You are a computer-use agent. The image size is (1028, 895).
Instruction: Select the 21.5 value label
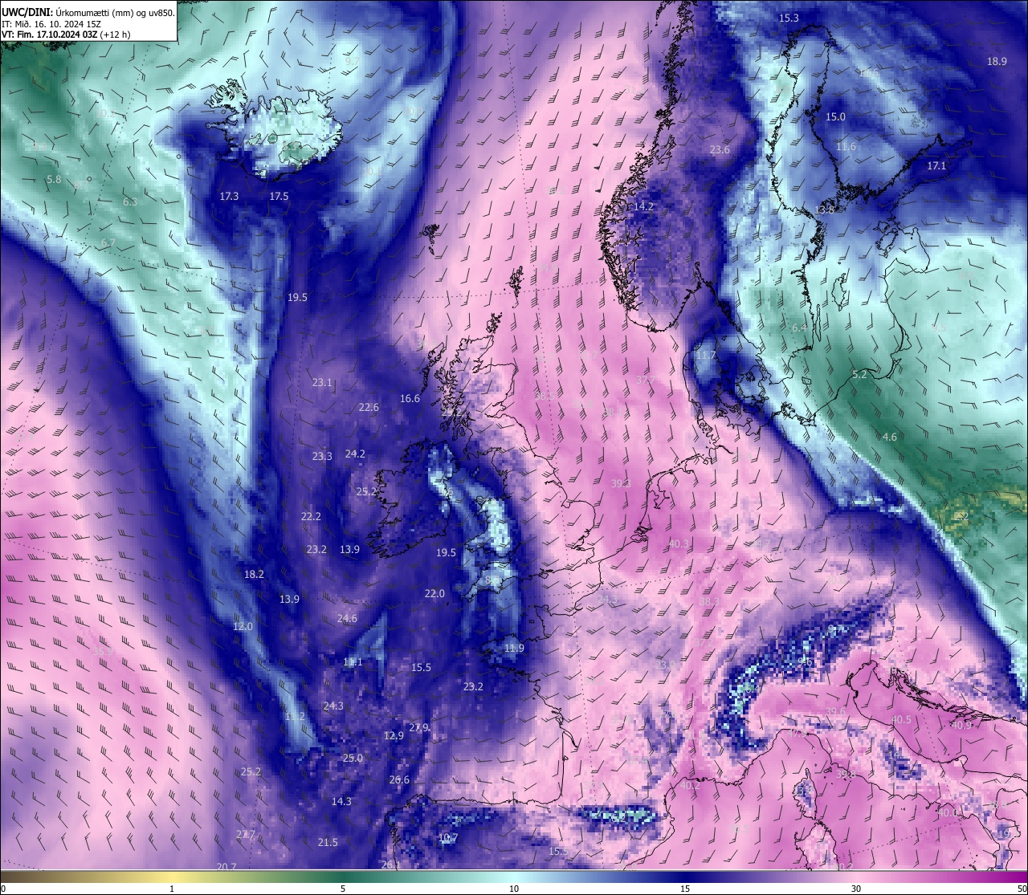(328, 842)
